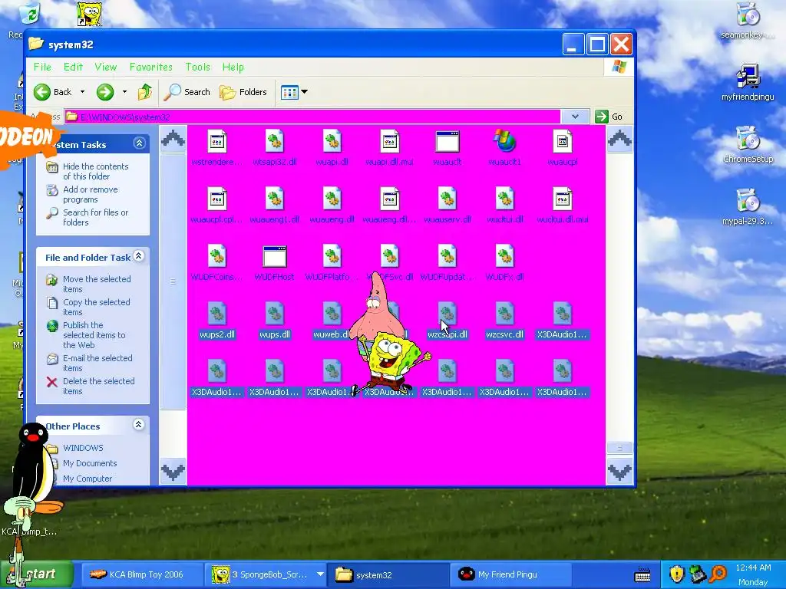Select the wzcsvc.dll file icon
The height and width of the screenshot is (589, 786).
click(505, 314)
